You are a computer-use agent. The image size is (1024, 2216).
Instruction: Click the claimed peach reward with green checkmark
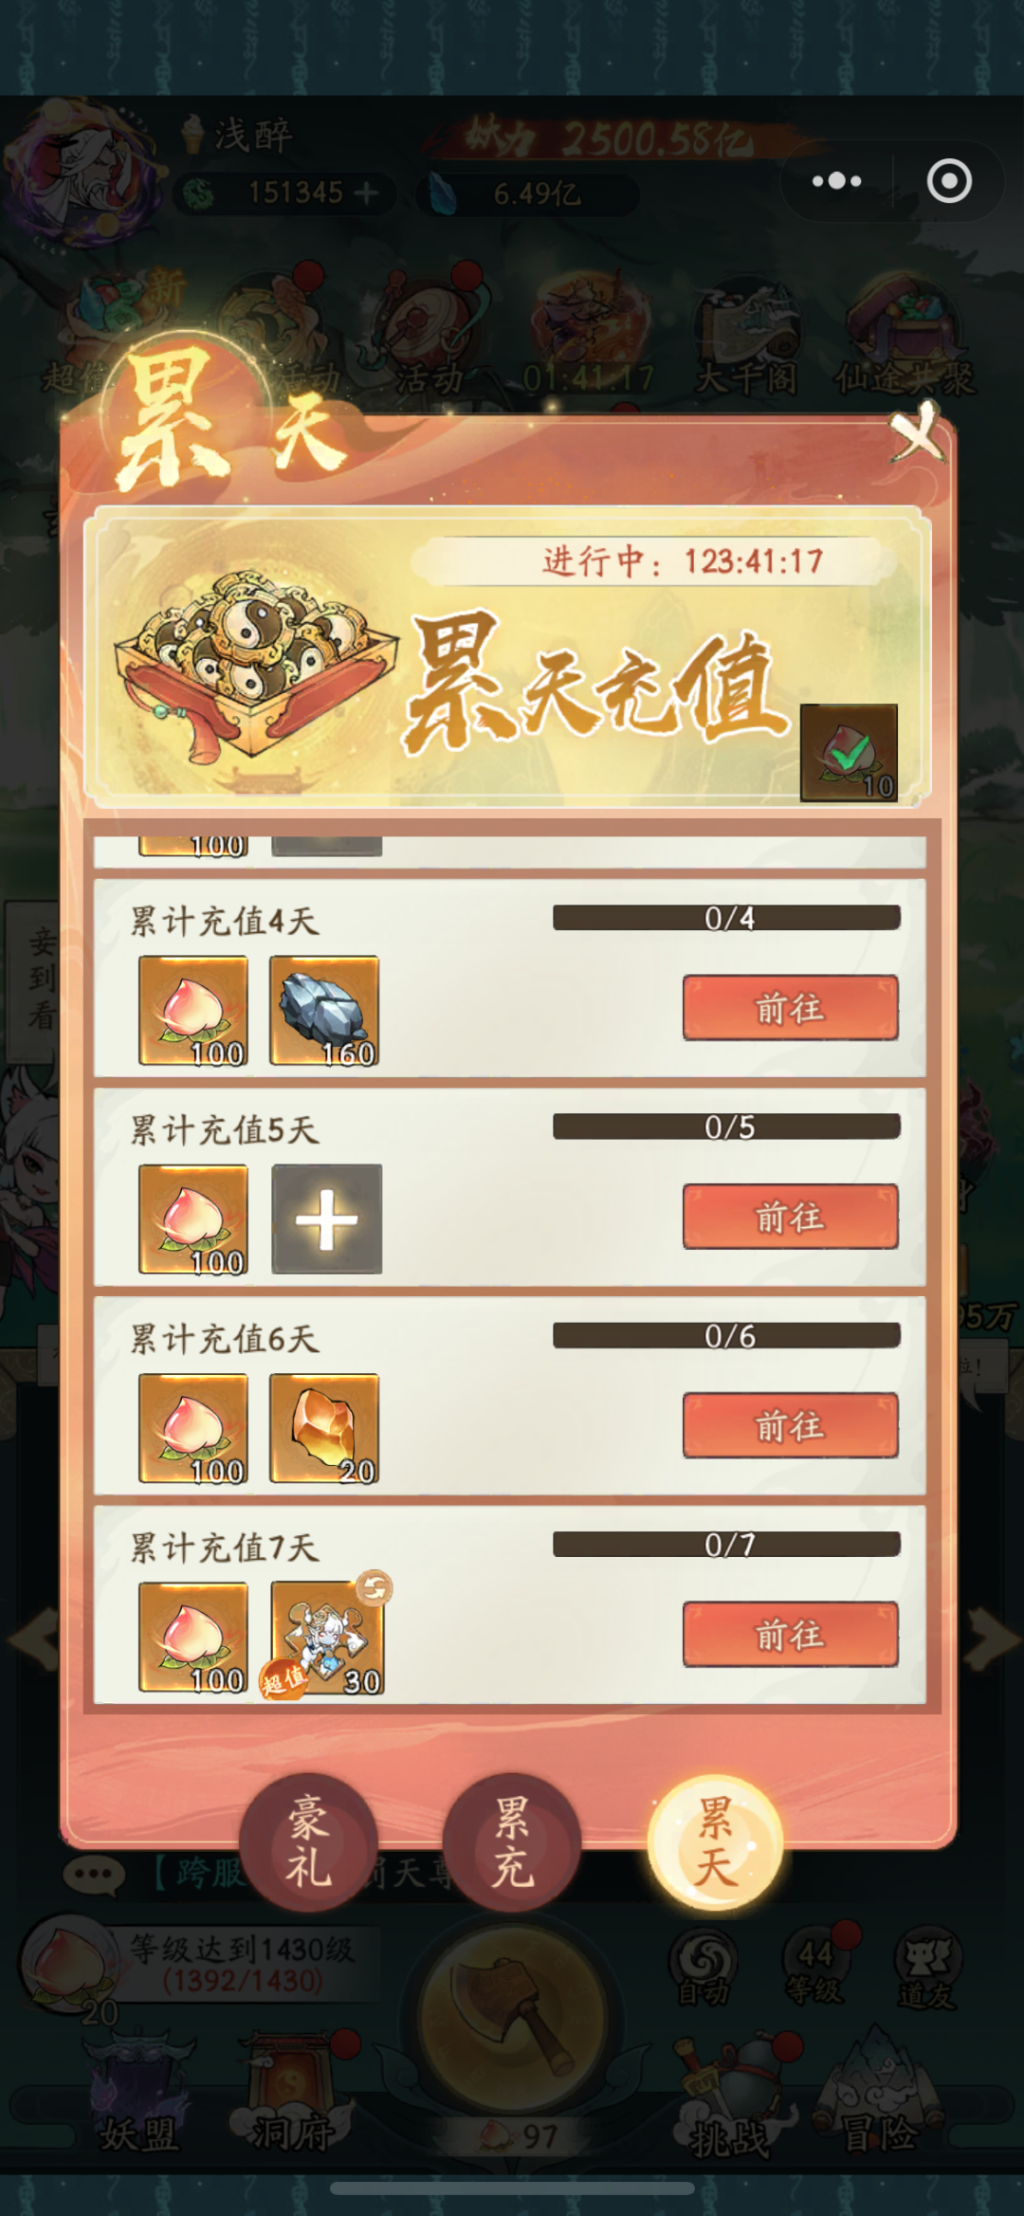849,753
